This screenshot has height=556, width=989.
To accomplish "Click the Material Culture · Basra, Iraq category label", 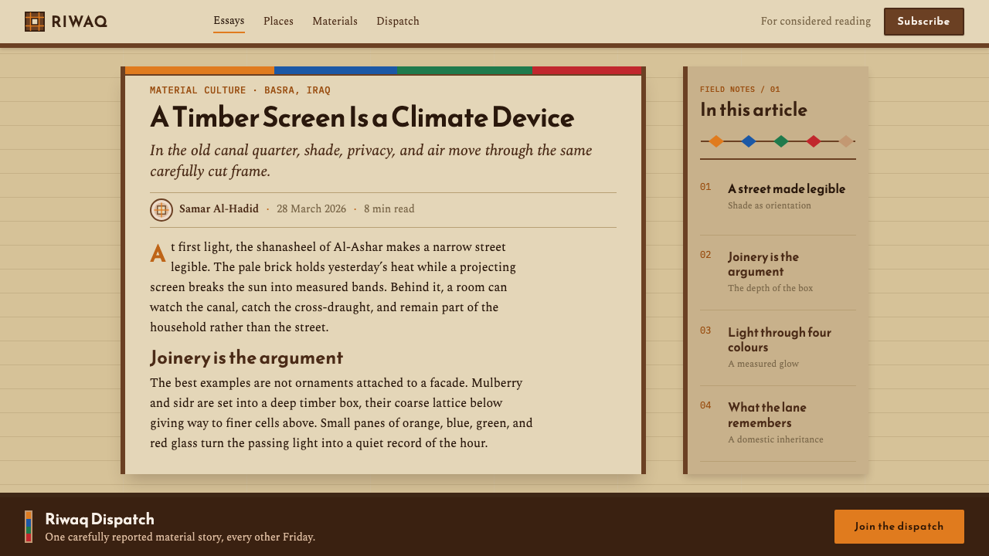I will pos(240,90).
